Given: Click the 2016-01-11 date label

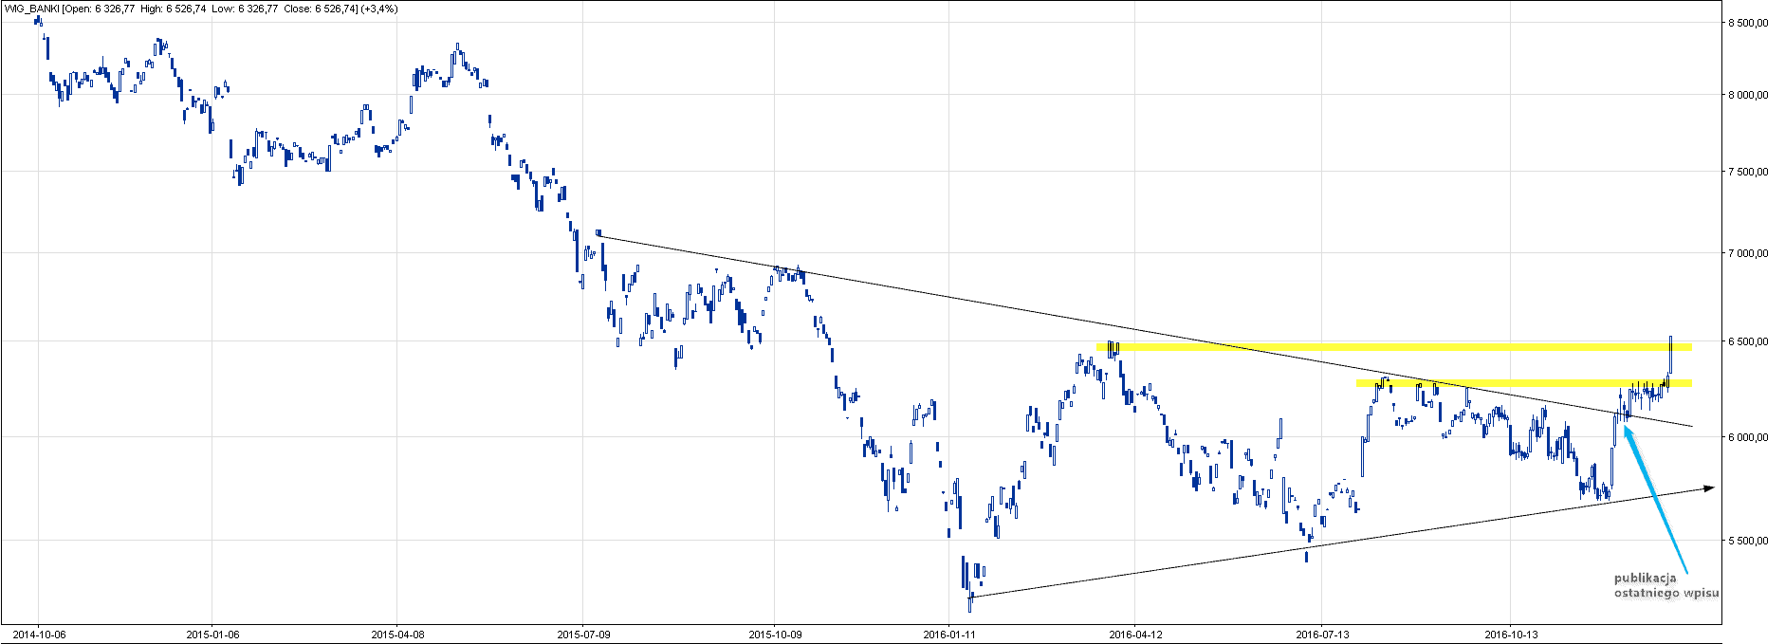Looking at the screenshot, I should tap(949, 635).
